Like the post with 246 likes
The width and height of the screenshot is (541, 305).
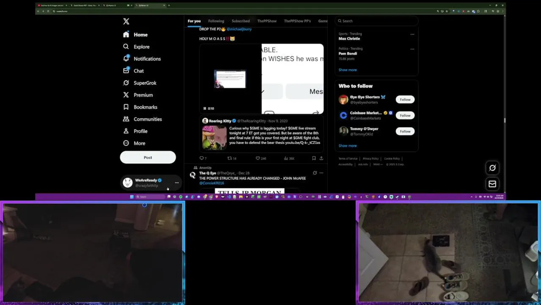coord(261,158)
